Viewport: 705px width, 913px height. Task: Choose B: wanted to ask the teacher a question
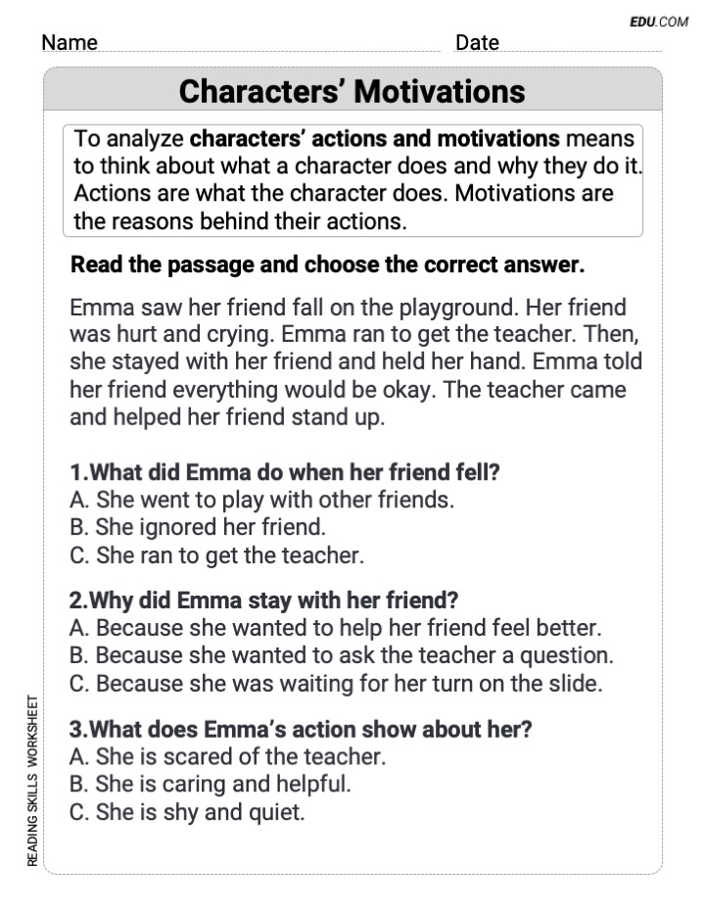pos(341,655)
